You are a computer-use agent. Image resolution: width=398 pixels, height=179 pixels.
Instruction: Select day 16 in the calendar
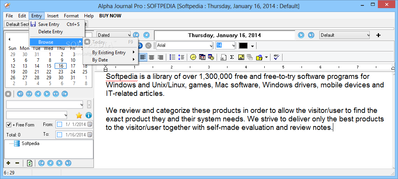pyautogui.click(x=61, y=66)
